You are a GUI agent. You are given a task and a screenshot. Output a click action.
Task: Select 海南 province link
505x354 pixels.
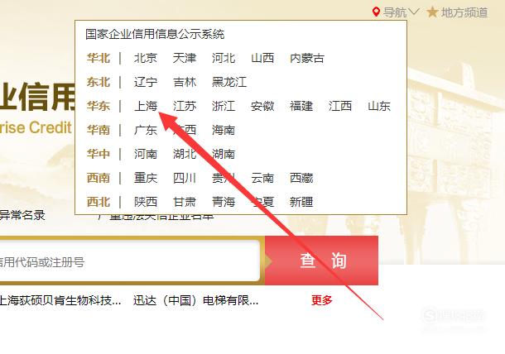pos(224,130)
